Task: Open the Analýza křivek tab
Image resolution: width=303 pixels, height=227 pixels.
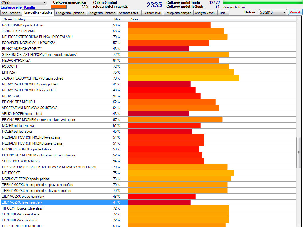Action: tap(205, 13)
